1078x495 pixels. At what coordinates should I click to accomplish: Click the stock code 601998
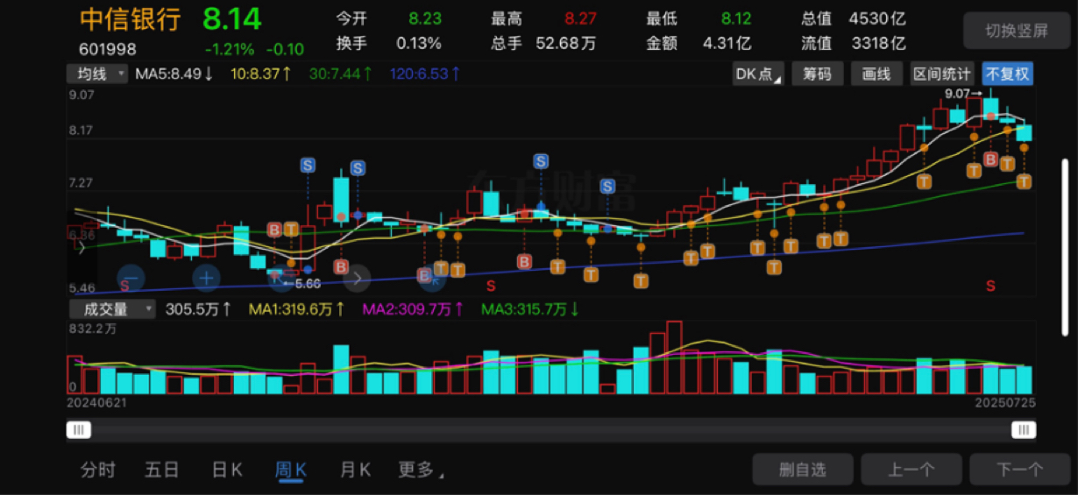point(109,50)
